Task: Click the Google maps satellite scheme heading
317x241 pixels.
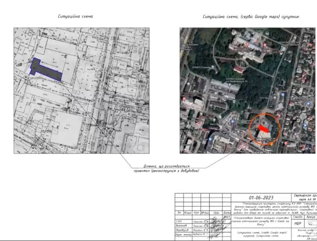Action: tap(251, 17)
